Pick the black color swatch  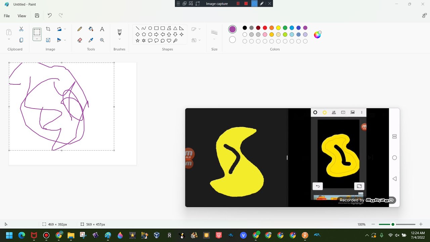click(x=245, y=28)
